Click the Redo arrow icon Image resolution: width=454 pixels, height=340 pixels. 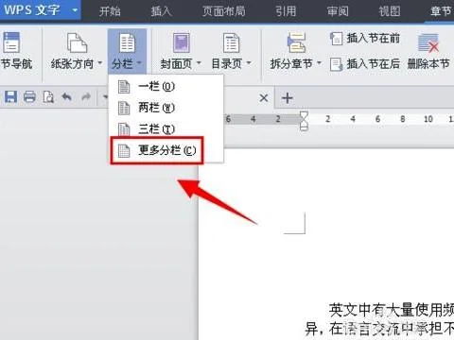(86, 96)
